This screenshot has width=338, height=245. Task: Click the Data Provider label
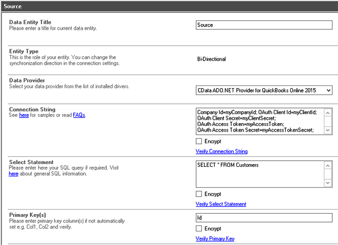(x=27, y=80)
